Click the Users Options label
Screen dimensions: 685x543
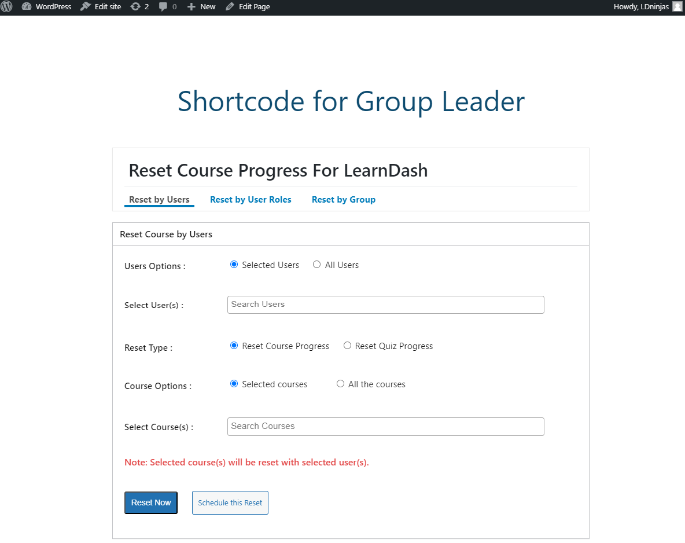155,266
